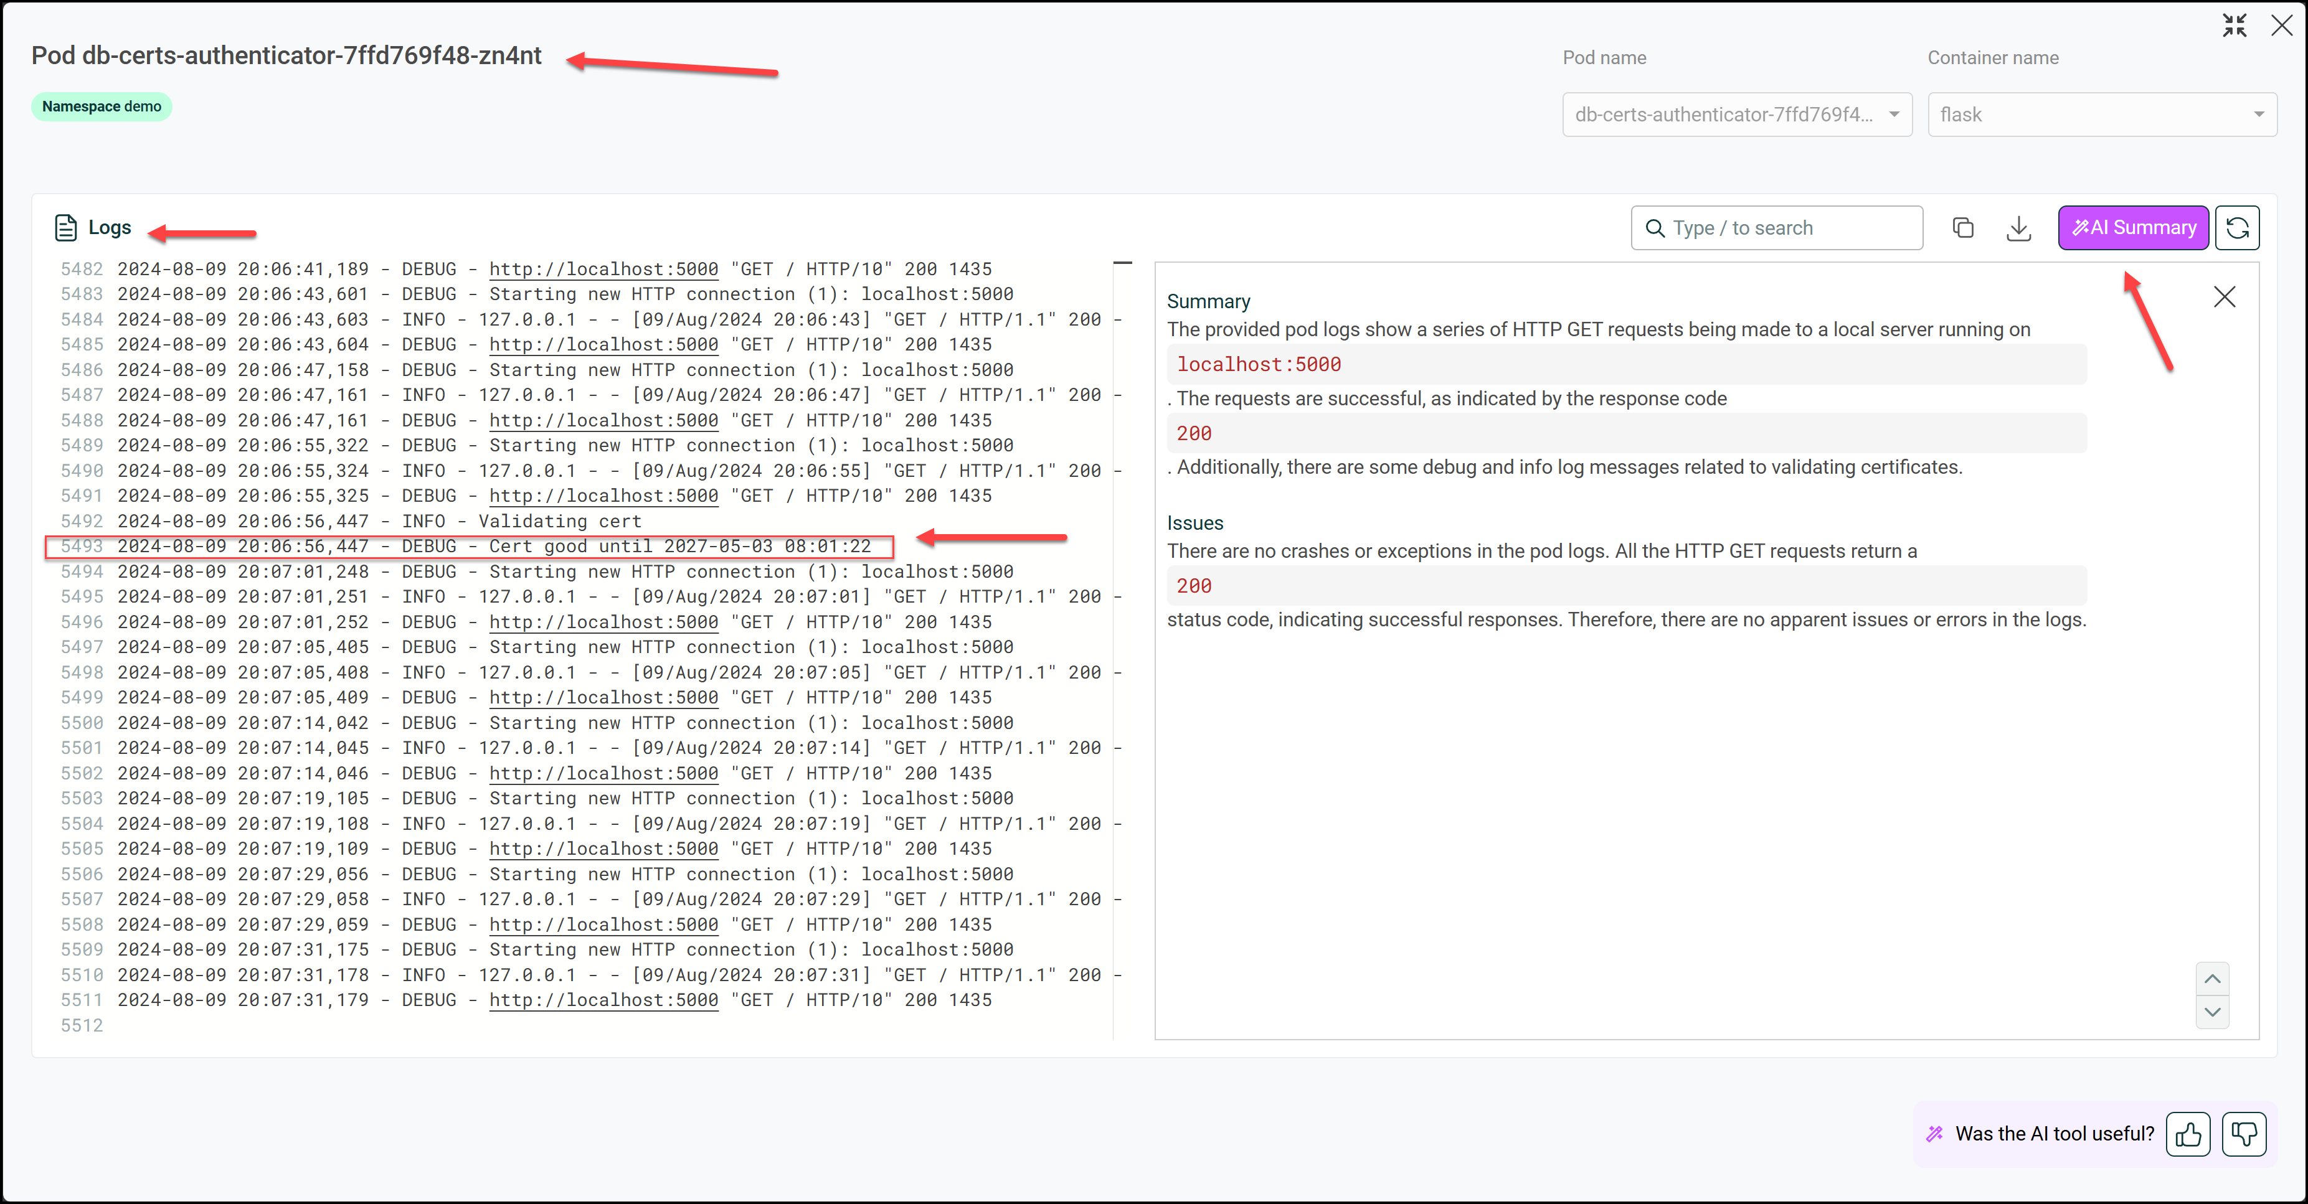Click the Logs document icon
Image resolution: width=2308 pixels, height=1204 pixels.
pyautogui.click(x=66, y=228)
